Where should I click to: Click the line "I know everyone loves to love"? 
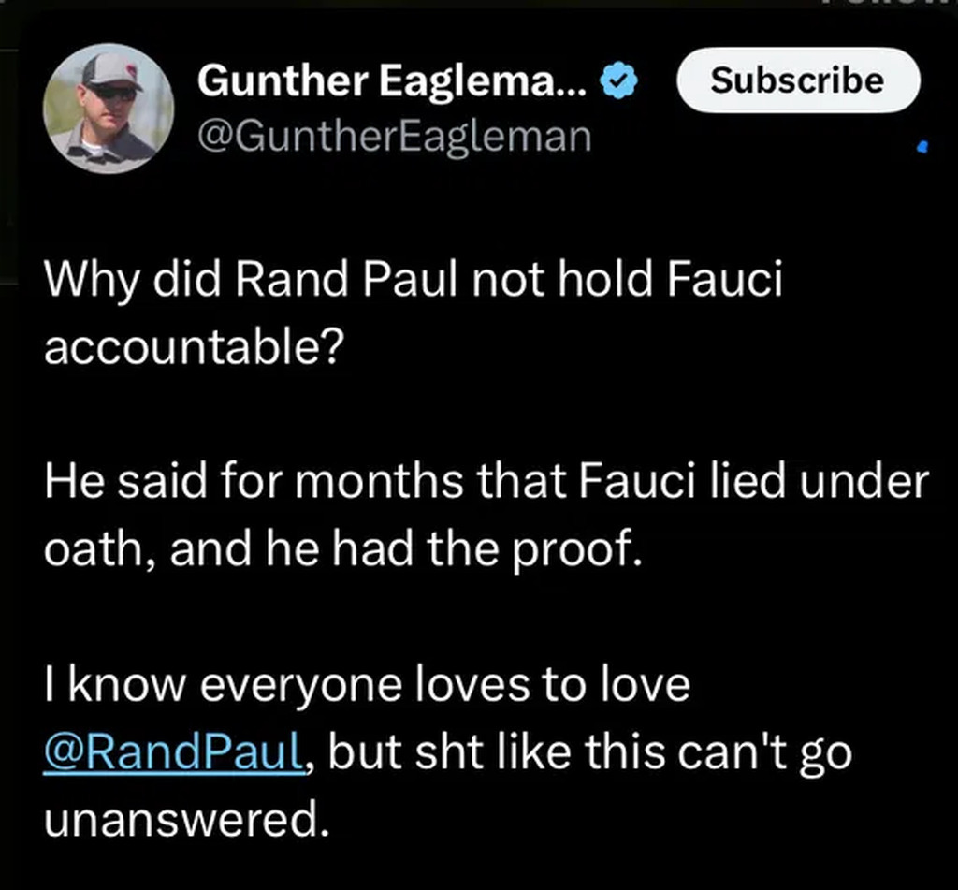[367, 685]
